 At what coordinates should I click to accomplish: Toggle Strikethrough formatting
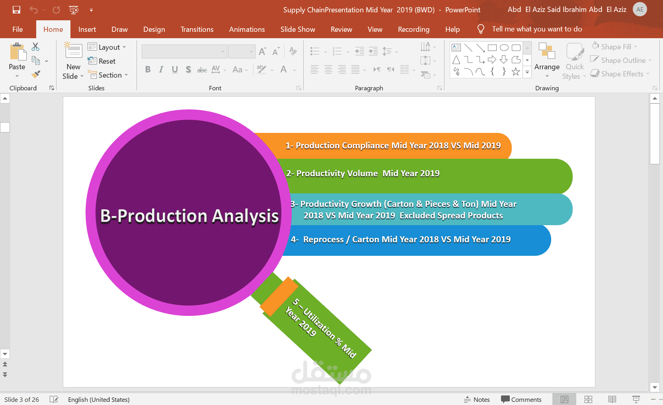coord(202,70)
